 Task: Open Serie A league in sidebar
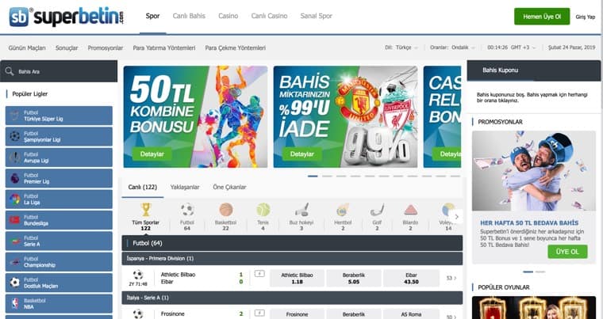click(59, 241)
